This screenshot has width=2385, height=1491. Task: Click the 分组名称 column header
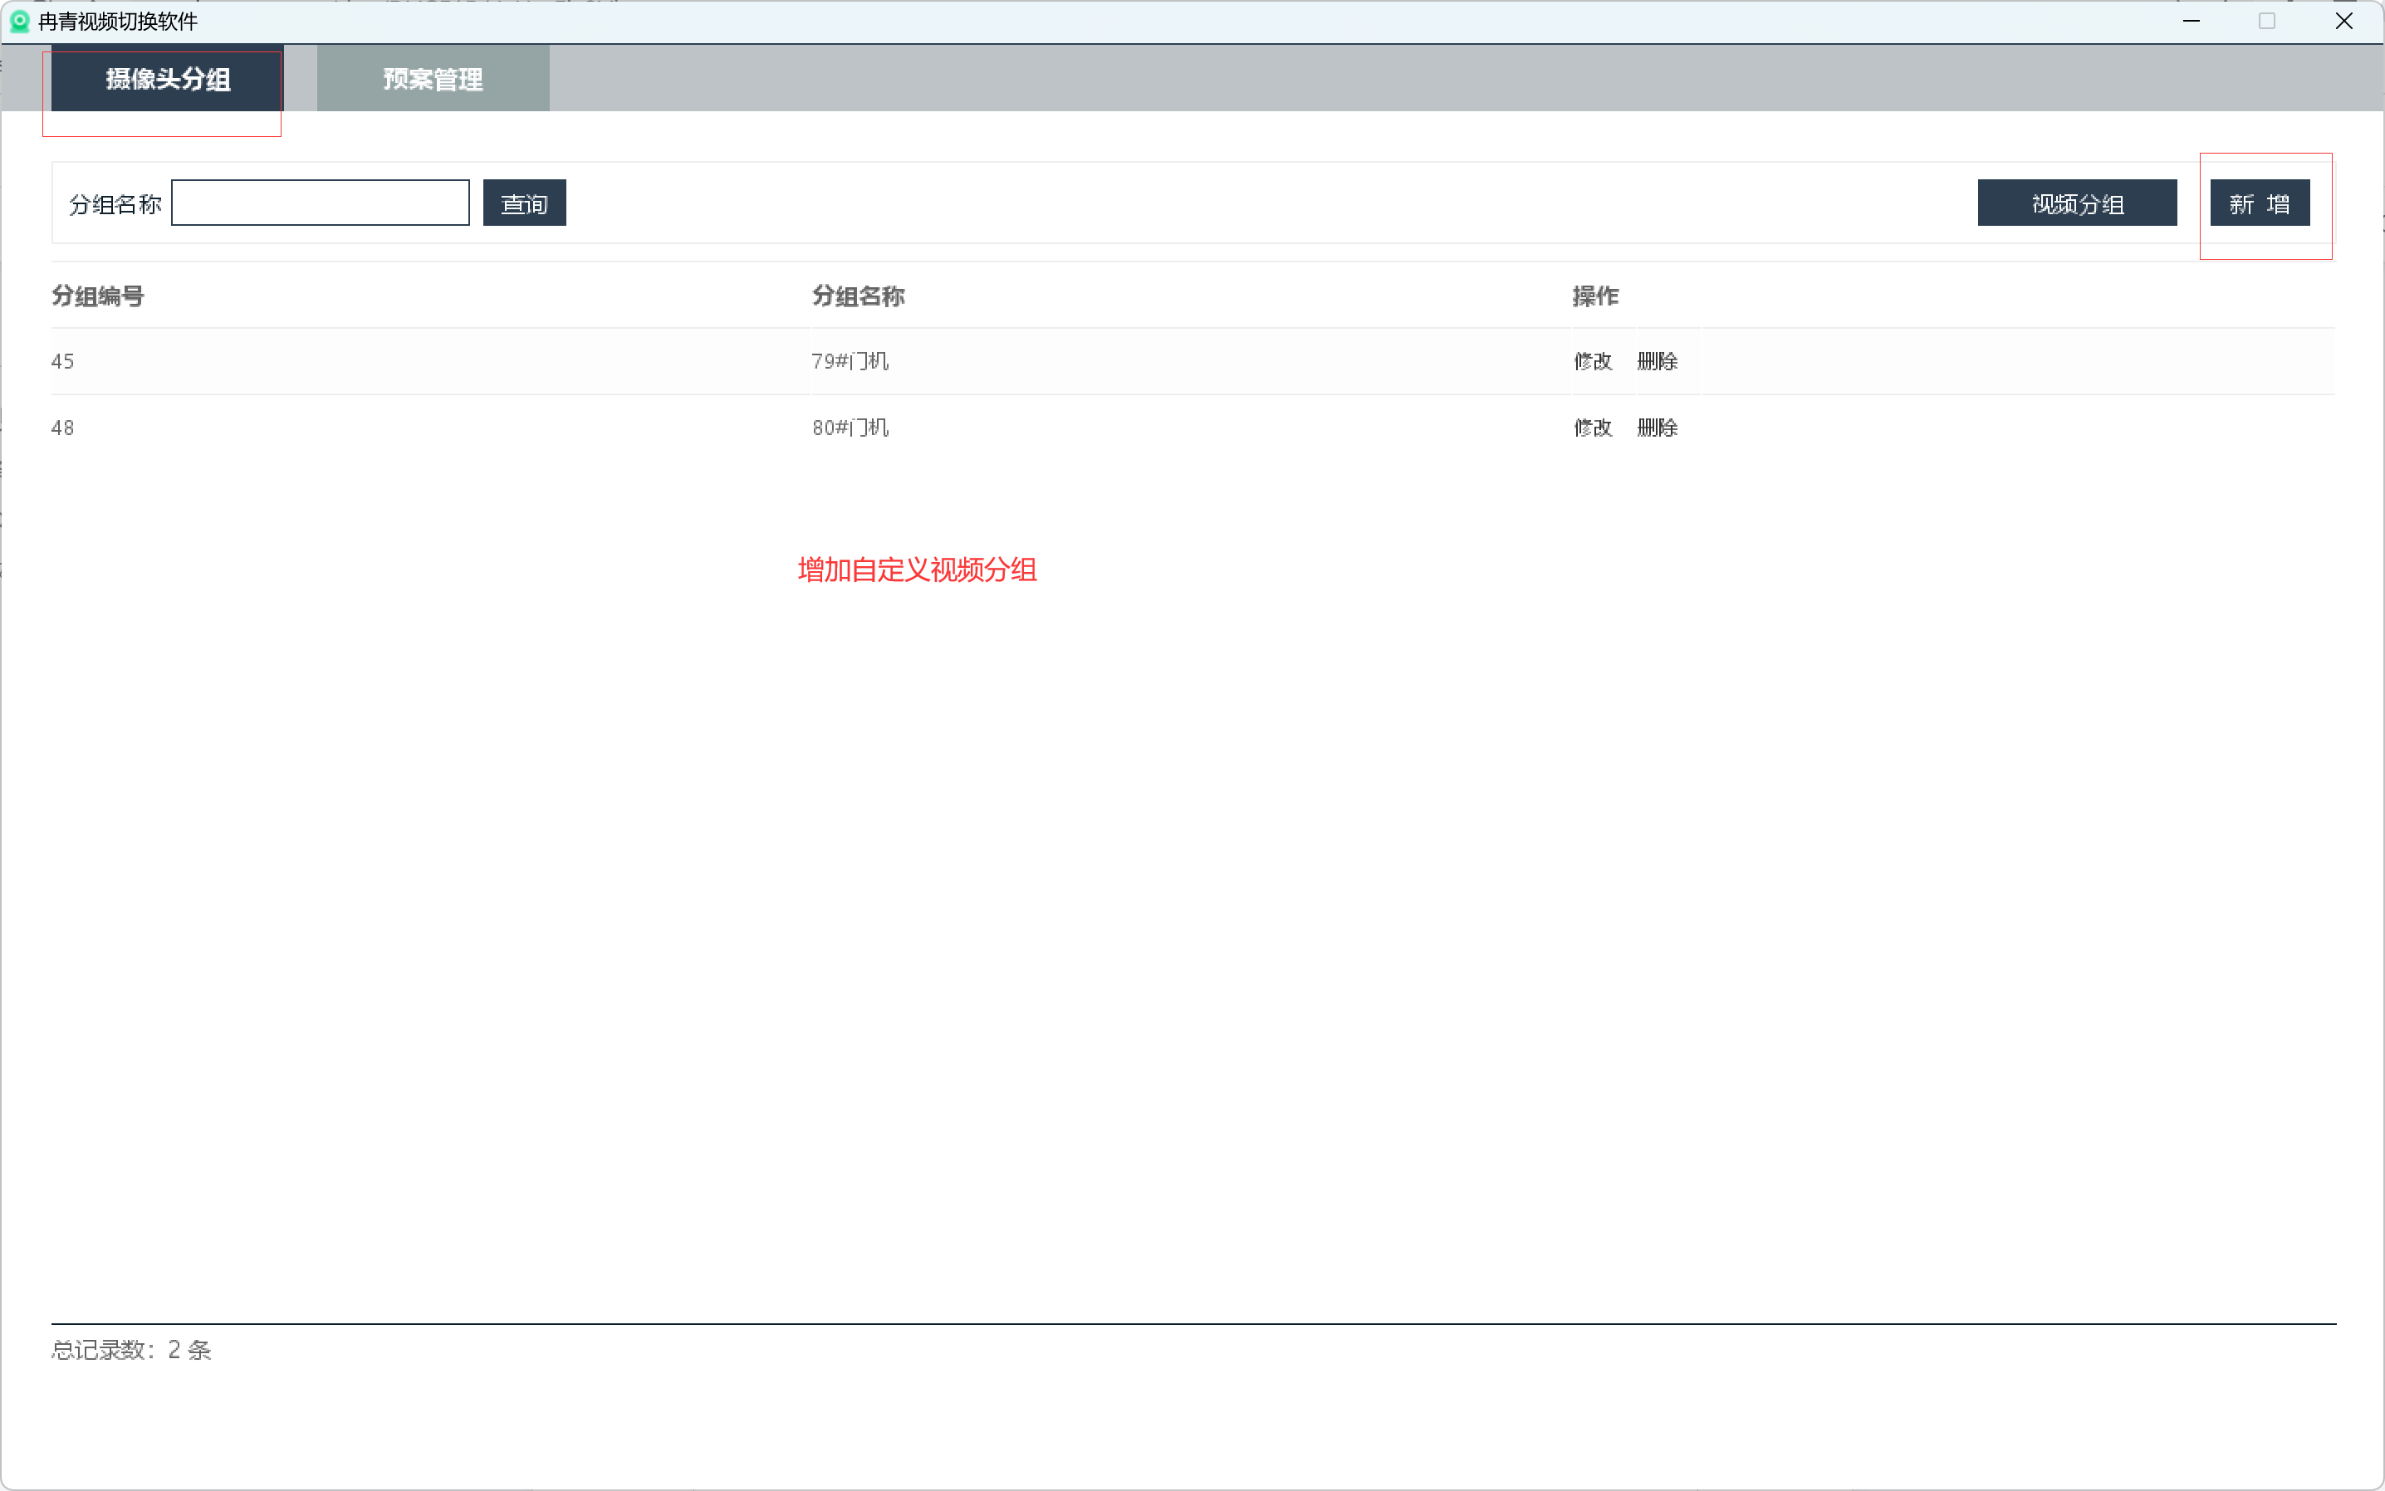pos(858,296)
